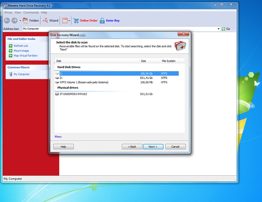Click the 831,41 Gb size value
Screen dimensions: 262x202
click(146, 78)
